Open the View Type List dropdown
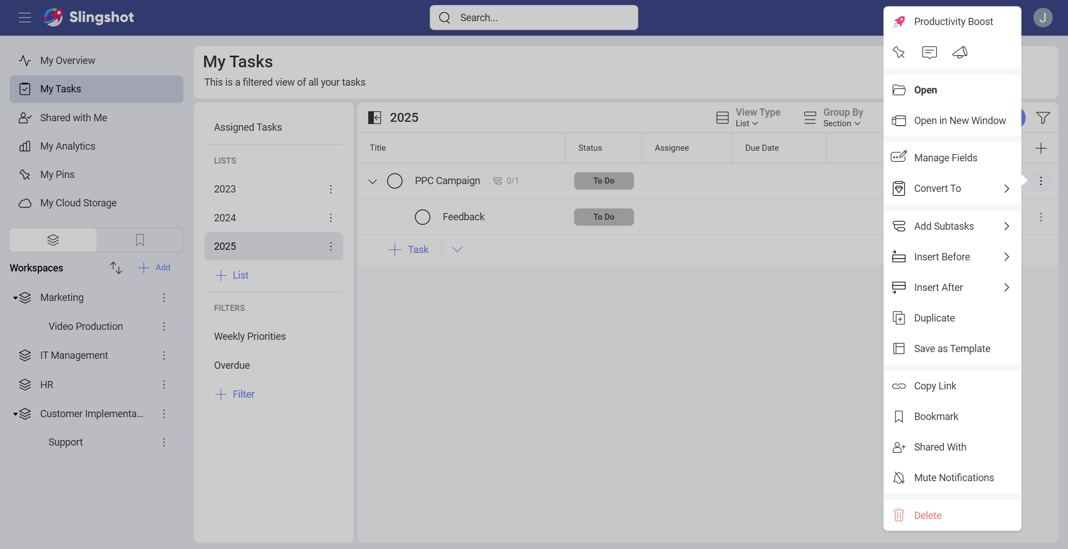 [x=748, y=117]
